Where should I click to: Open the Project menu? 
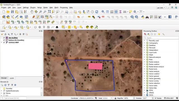coord(4,8)
